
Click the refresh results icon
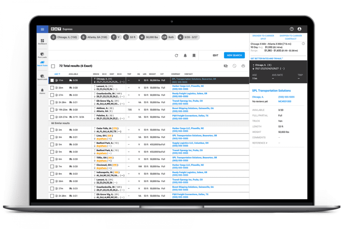tap(176, 56)
